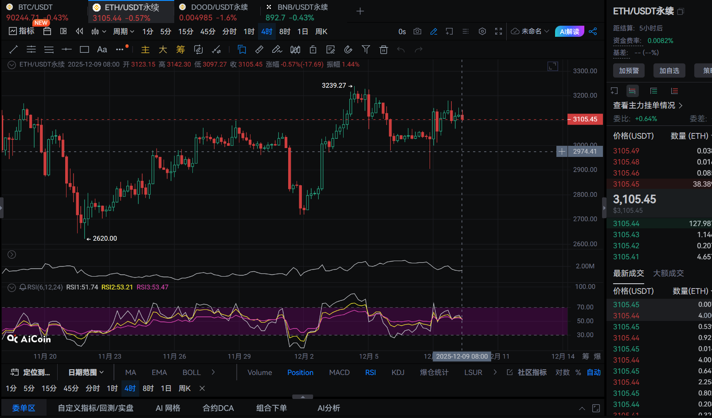Open the 周期 period dropdown

[x=123, y=31]
